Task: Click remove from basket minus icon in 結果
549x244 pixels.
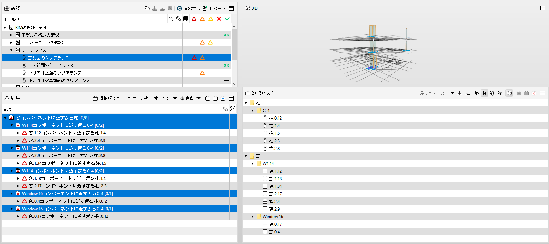Action: tap(215, 98)
